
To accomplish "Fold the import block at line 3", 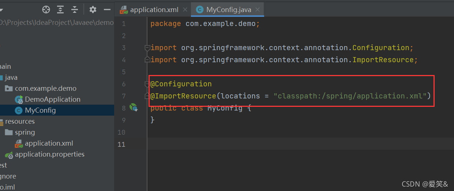I will click(147, 48).
